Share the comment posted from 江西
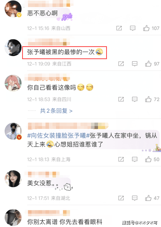Viewport: 161px width, 227px height. pyautogui.click(x=121, y=64)
